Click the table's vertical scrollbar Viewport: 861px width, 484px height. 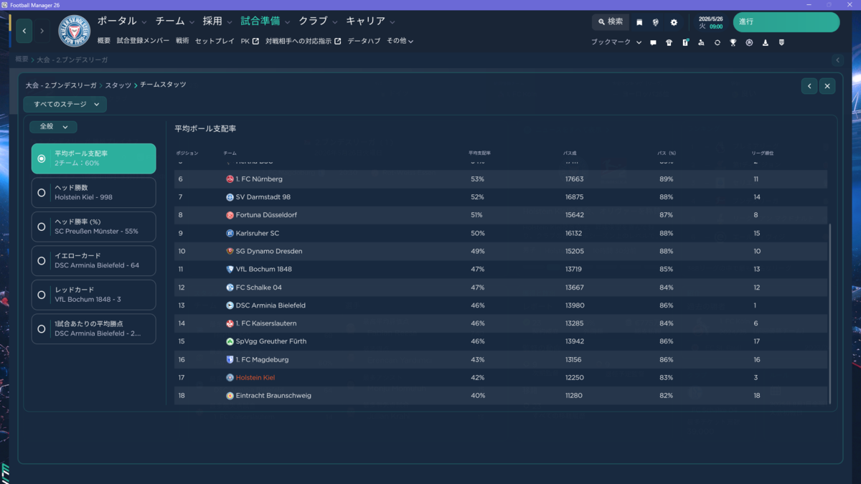click(x=830, y=313)
